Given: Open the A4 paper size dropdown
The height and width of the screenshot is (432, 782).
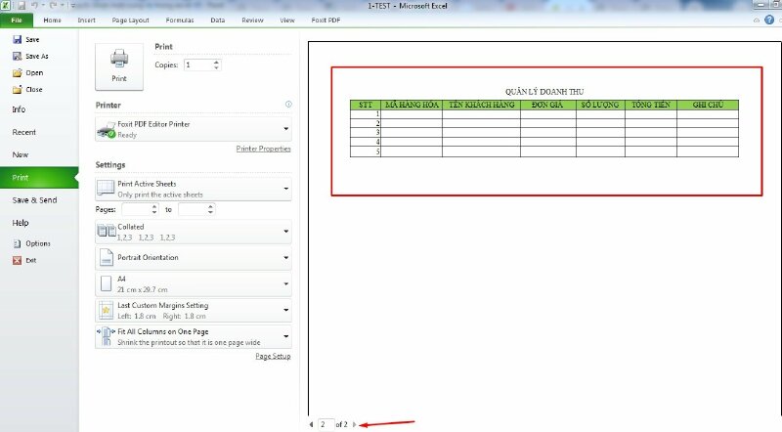Looking at the screenshot, I should 285,283.
